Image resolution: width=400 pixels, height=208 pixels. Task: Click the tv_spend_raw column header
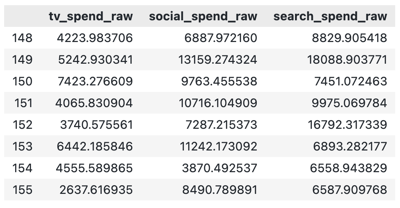click(91, 17)
